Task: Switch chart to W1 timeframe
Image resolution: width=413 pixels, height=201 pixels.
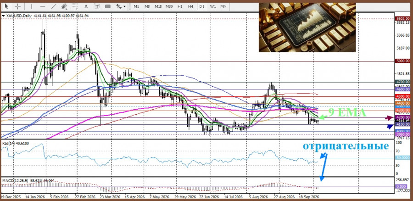Action: 213,6
